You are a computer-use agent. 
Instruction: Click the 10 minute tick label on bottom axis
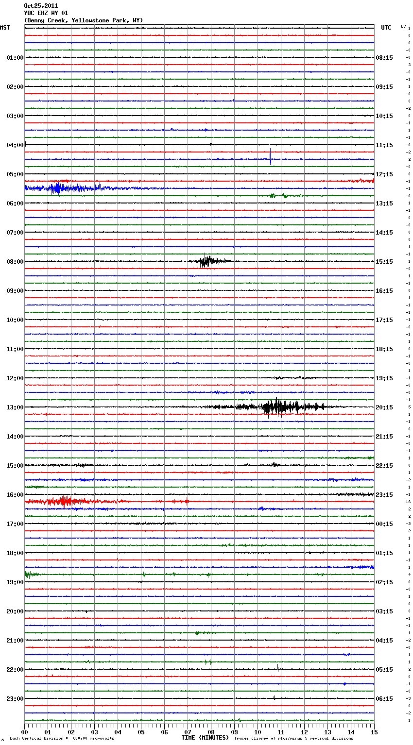(x=258, y=732)
